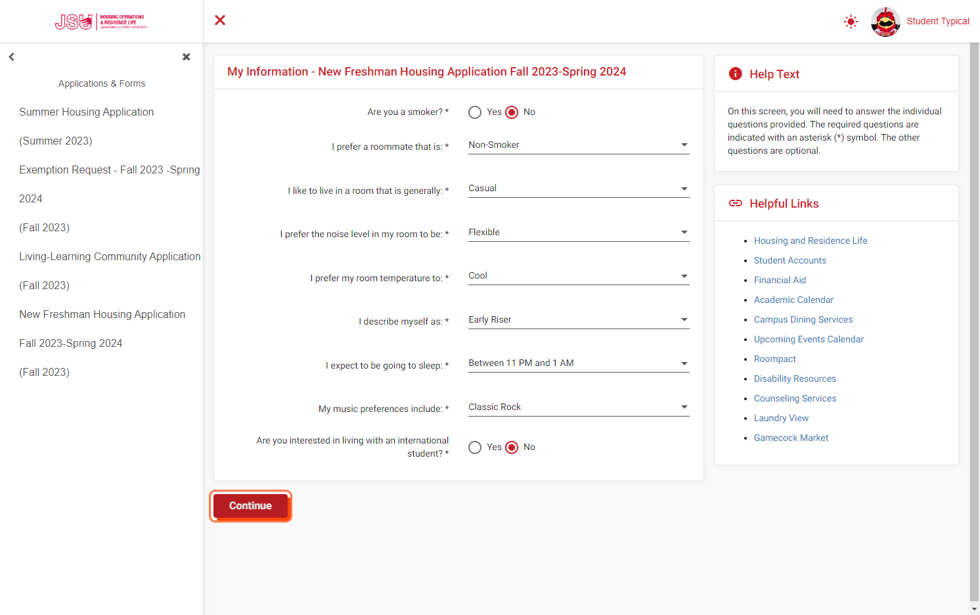Open the Laundry View link
Image resolution: width=980 pixels, height=615 pixels.
tap(781, 418)
